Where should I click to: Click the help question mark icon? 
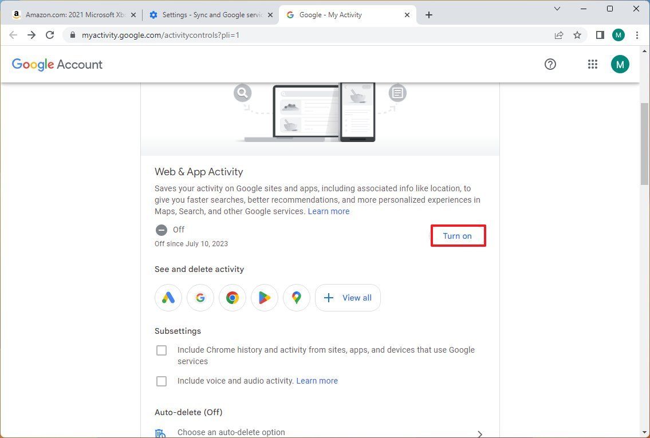(x=550, y=64)
